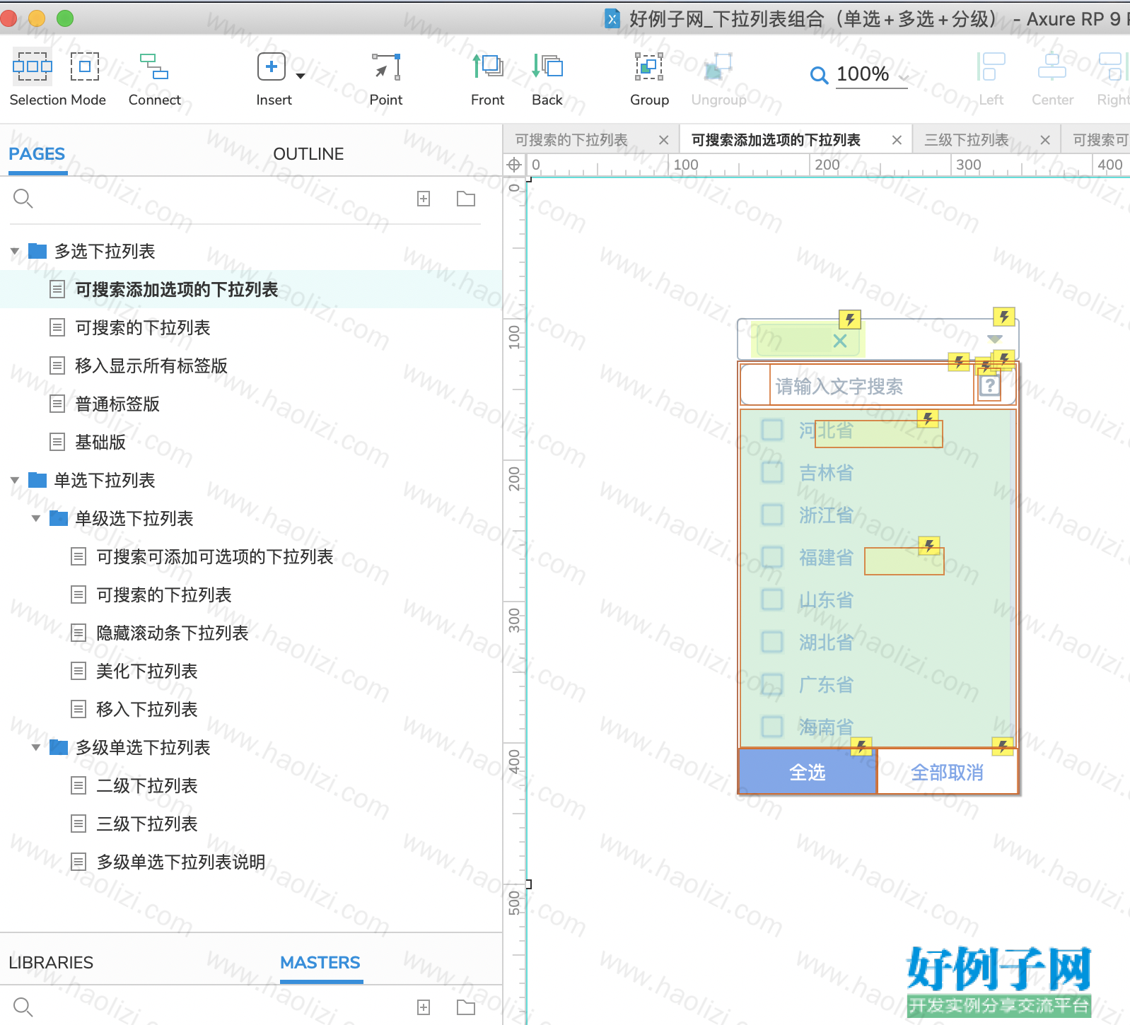
Task: Check the 福建省 checkbox
Action: tap(772, 557)
